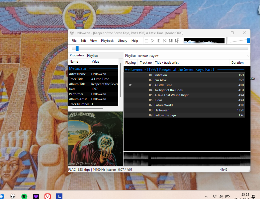Click the Stop playback button
260x199 pixels.
click(x=146, y=41)
